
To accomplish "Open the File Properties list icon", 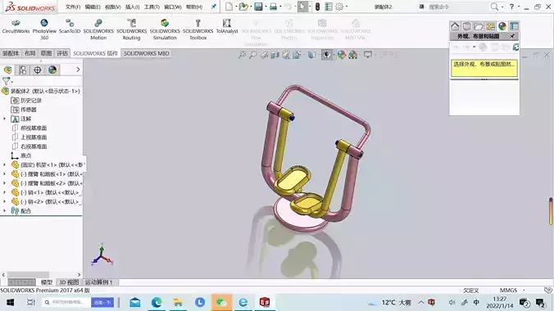I will coord(329,7).
